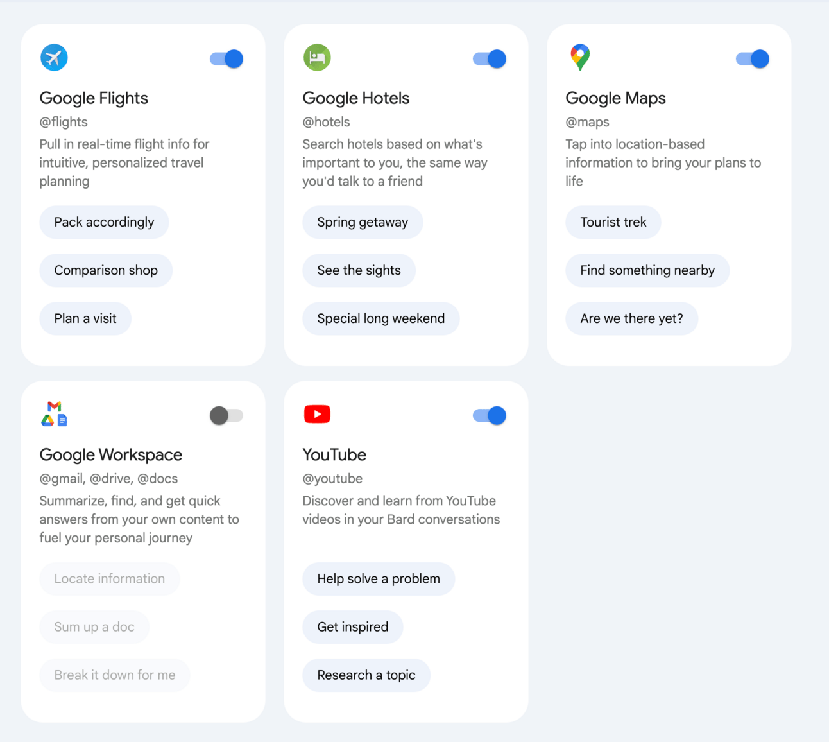This screenshot has height=742, width=829.
Task: Turn off the Google Hotels toggle
Action: 490,59
